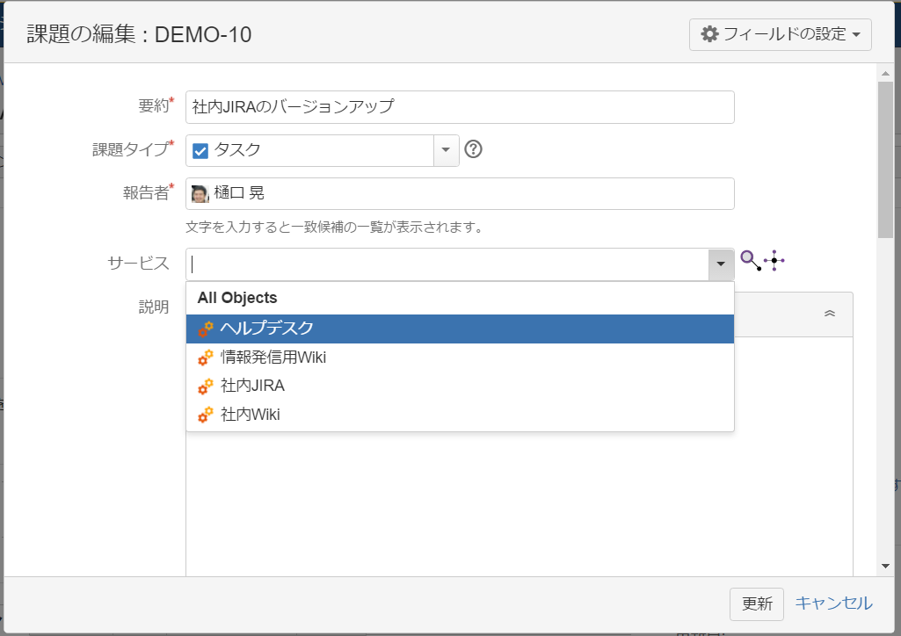The height and width of the screenshot is (636, 901).
Task: Click the hint text 文字を入力すると一致候補の一覧が表示されます。
Action: coord(334,228)
